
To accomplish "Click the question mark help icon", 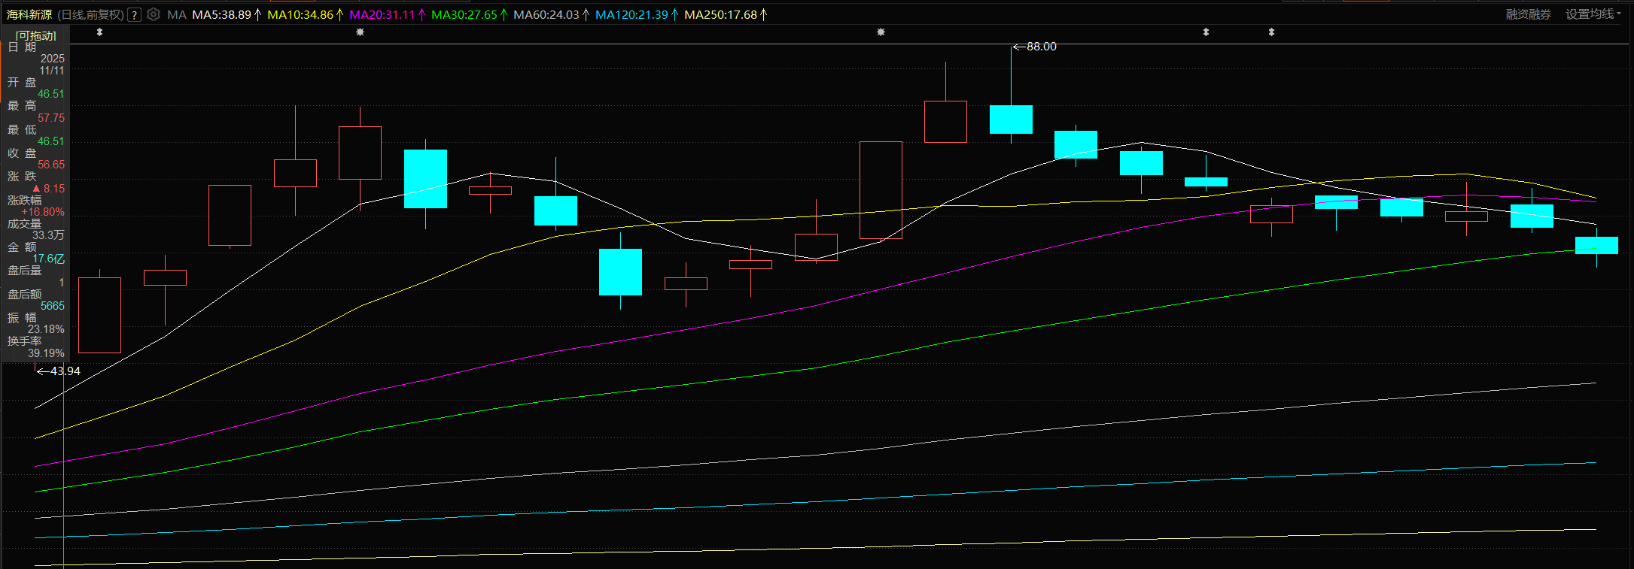I will pyautogui.click(x=135, y=15).
